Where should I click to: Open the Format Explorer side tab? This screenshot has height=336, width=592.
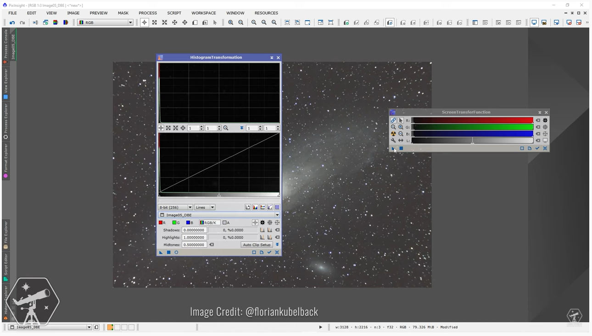(x=6, y=161)
